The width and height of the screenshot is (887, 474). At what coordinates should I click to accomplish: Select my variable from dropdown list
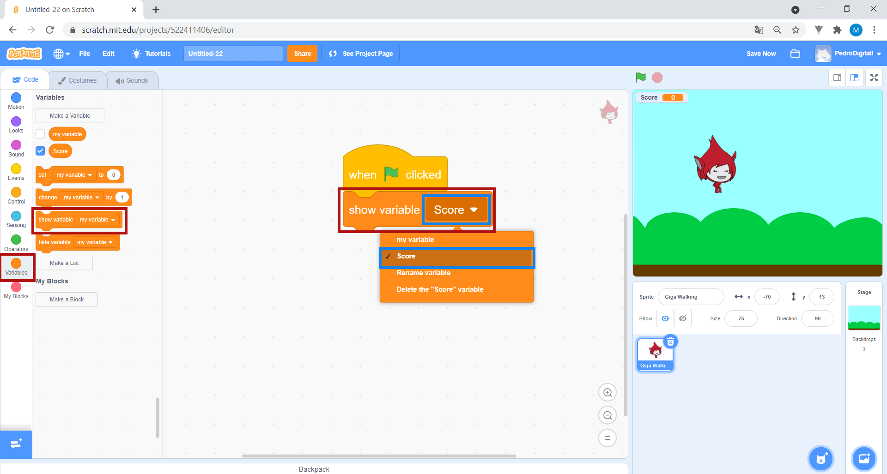[456, 240]
